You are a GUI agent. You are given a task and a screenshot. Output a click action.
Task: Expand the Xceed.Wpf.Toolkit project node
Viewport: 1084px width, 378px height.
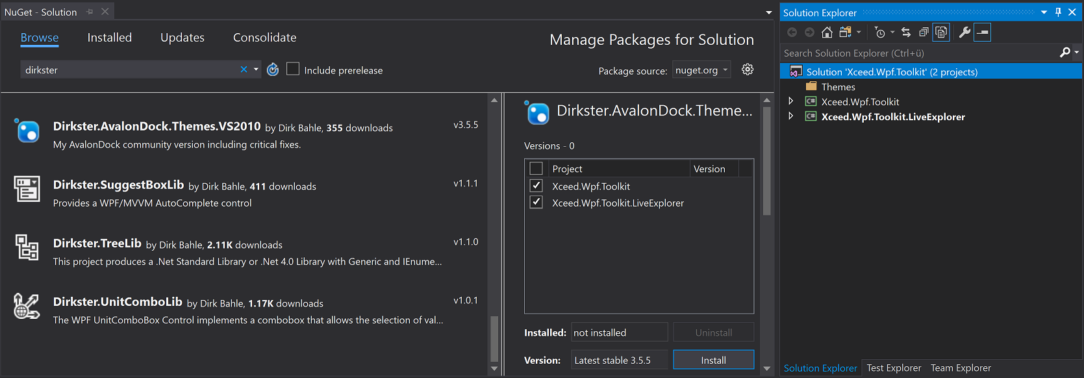point(790,101)
